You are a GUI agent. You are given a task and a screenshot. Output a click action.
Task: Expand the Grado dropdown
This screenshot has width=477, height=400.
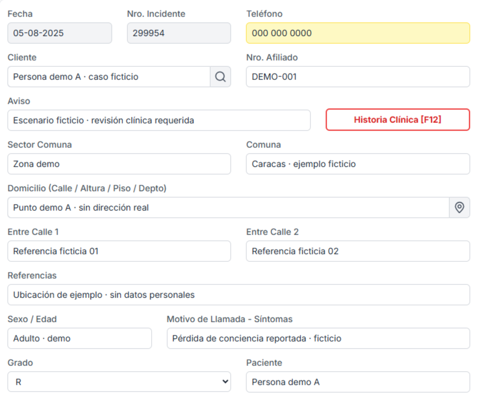(119, 382)
